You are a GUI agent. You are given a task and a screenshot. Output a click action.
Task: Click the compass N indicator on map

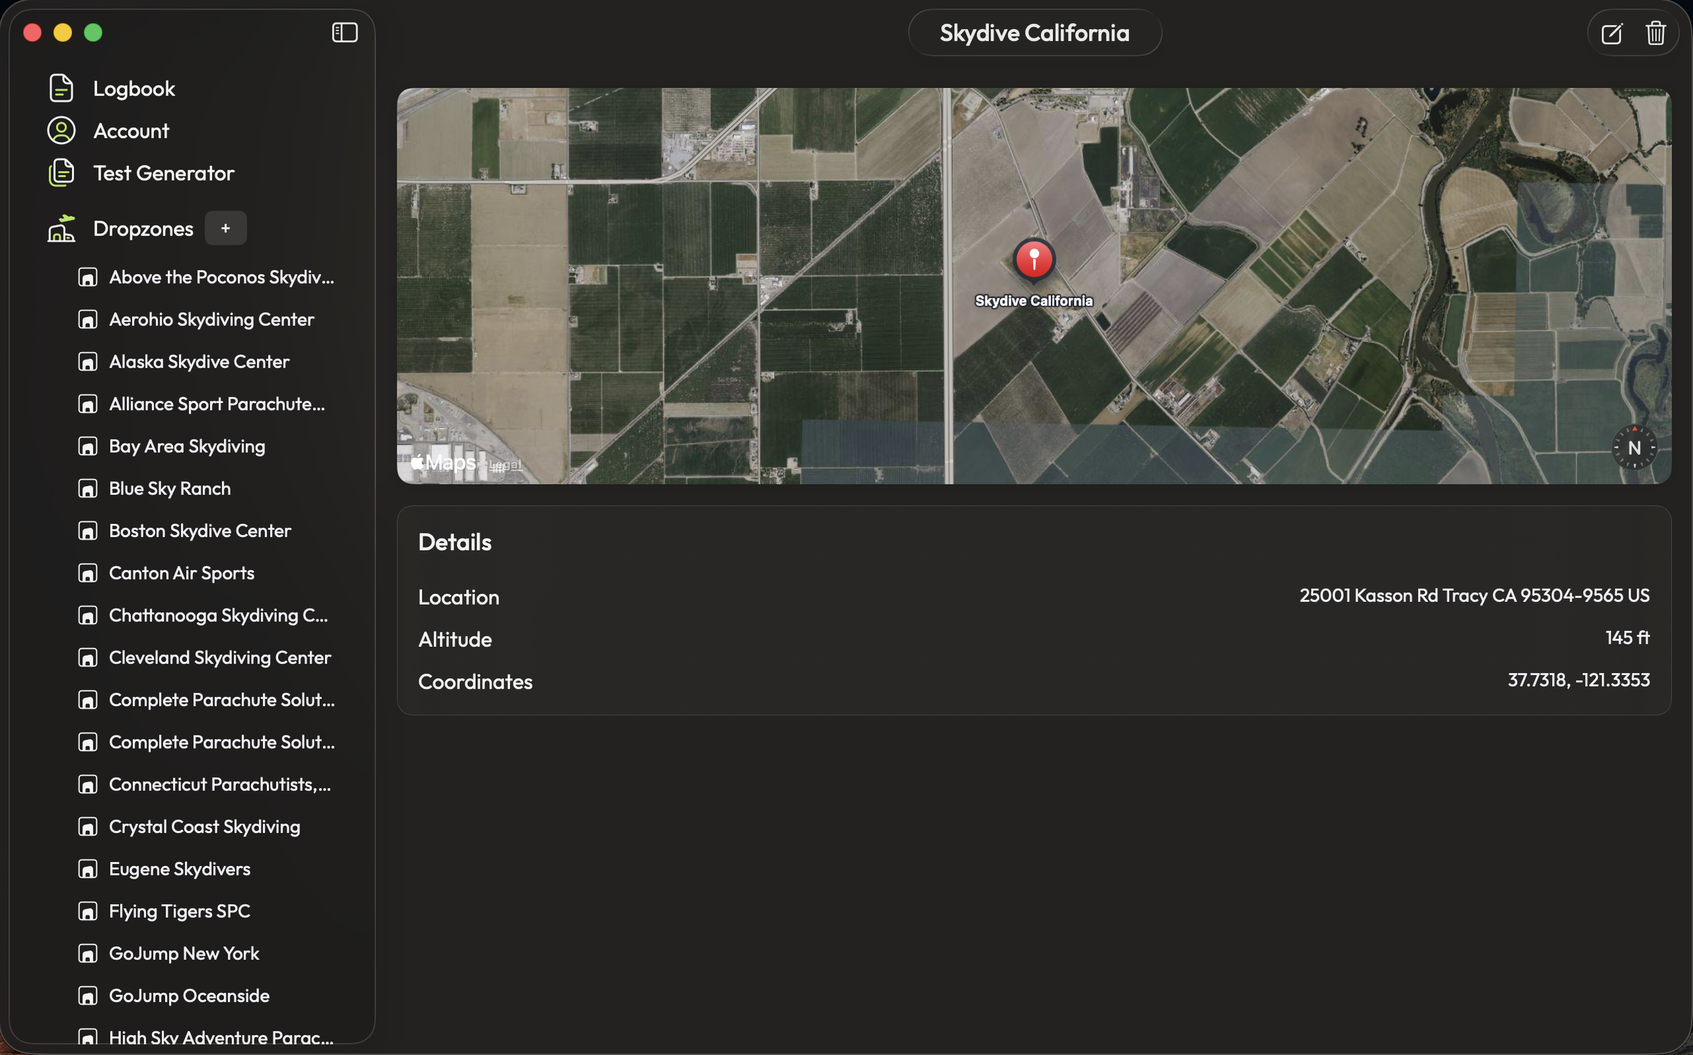1633,448
